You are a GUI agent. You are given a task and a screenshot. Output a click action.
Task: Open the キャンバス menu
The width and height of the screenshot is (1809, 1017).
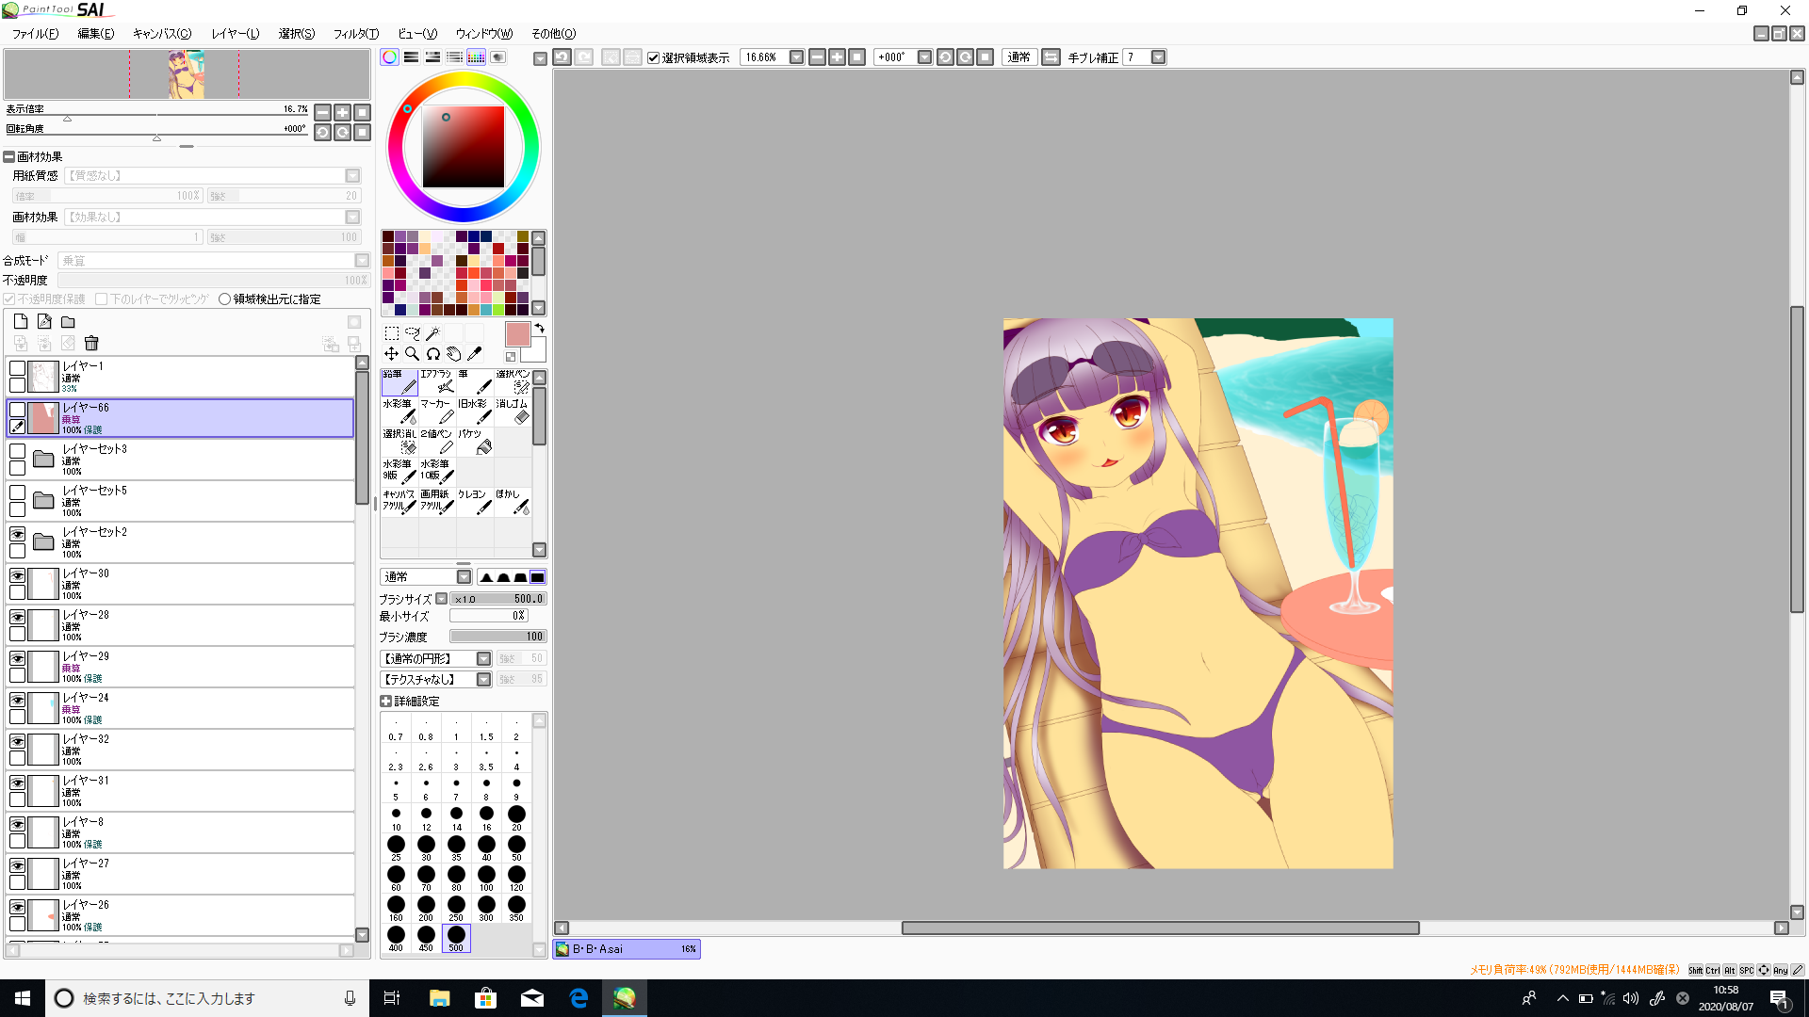162,34
